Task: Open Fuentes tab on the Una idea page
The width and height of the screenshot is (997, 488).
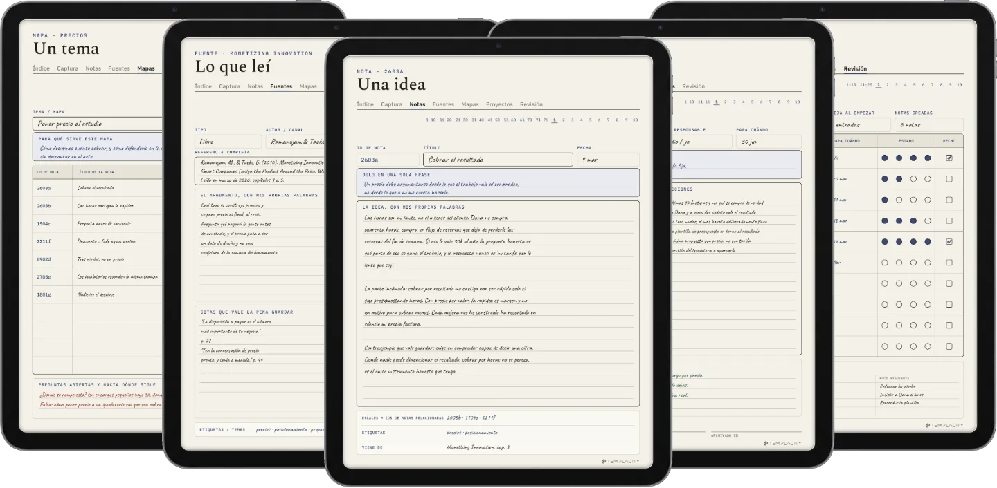Action: (x=443, y=104)
